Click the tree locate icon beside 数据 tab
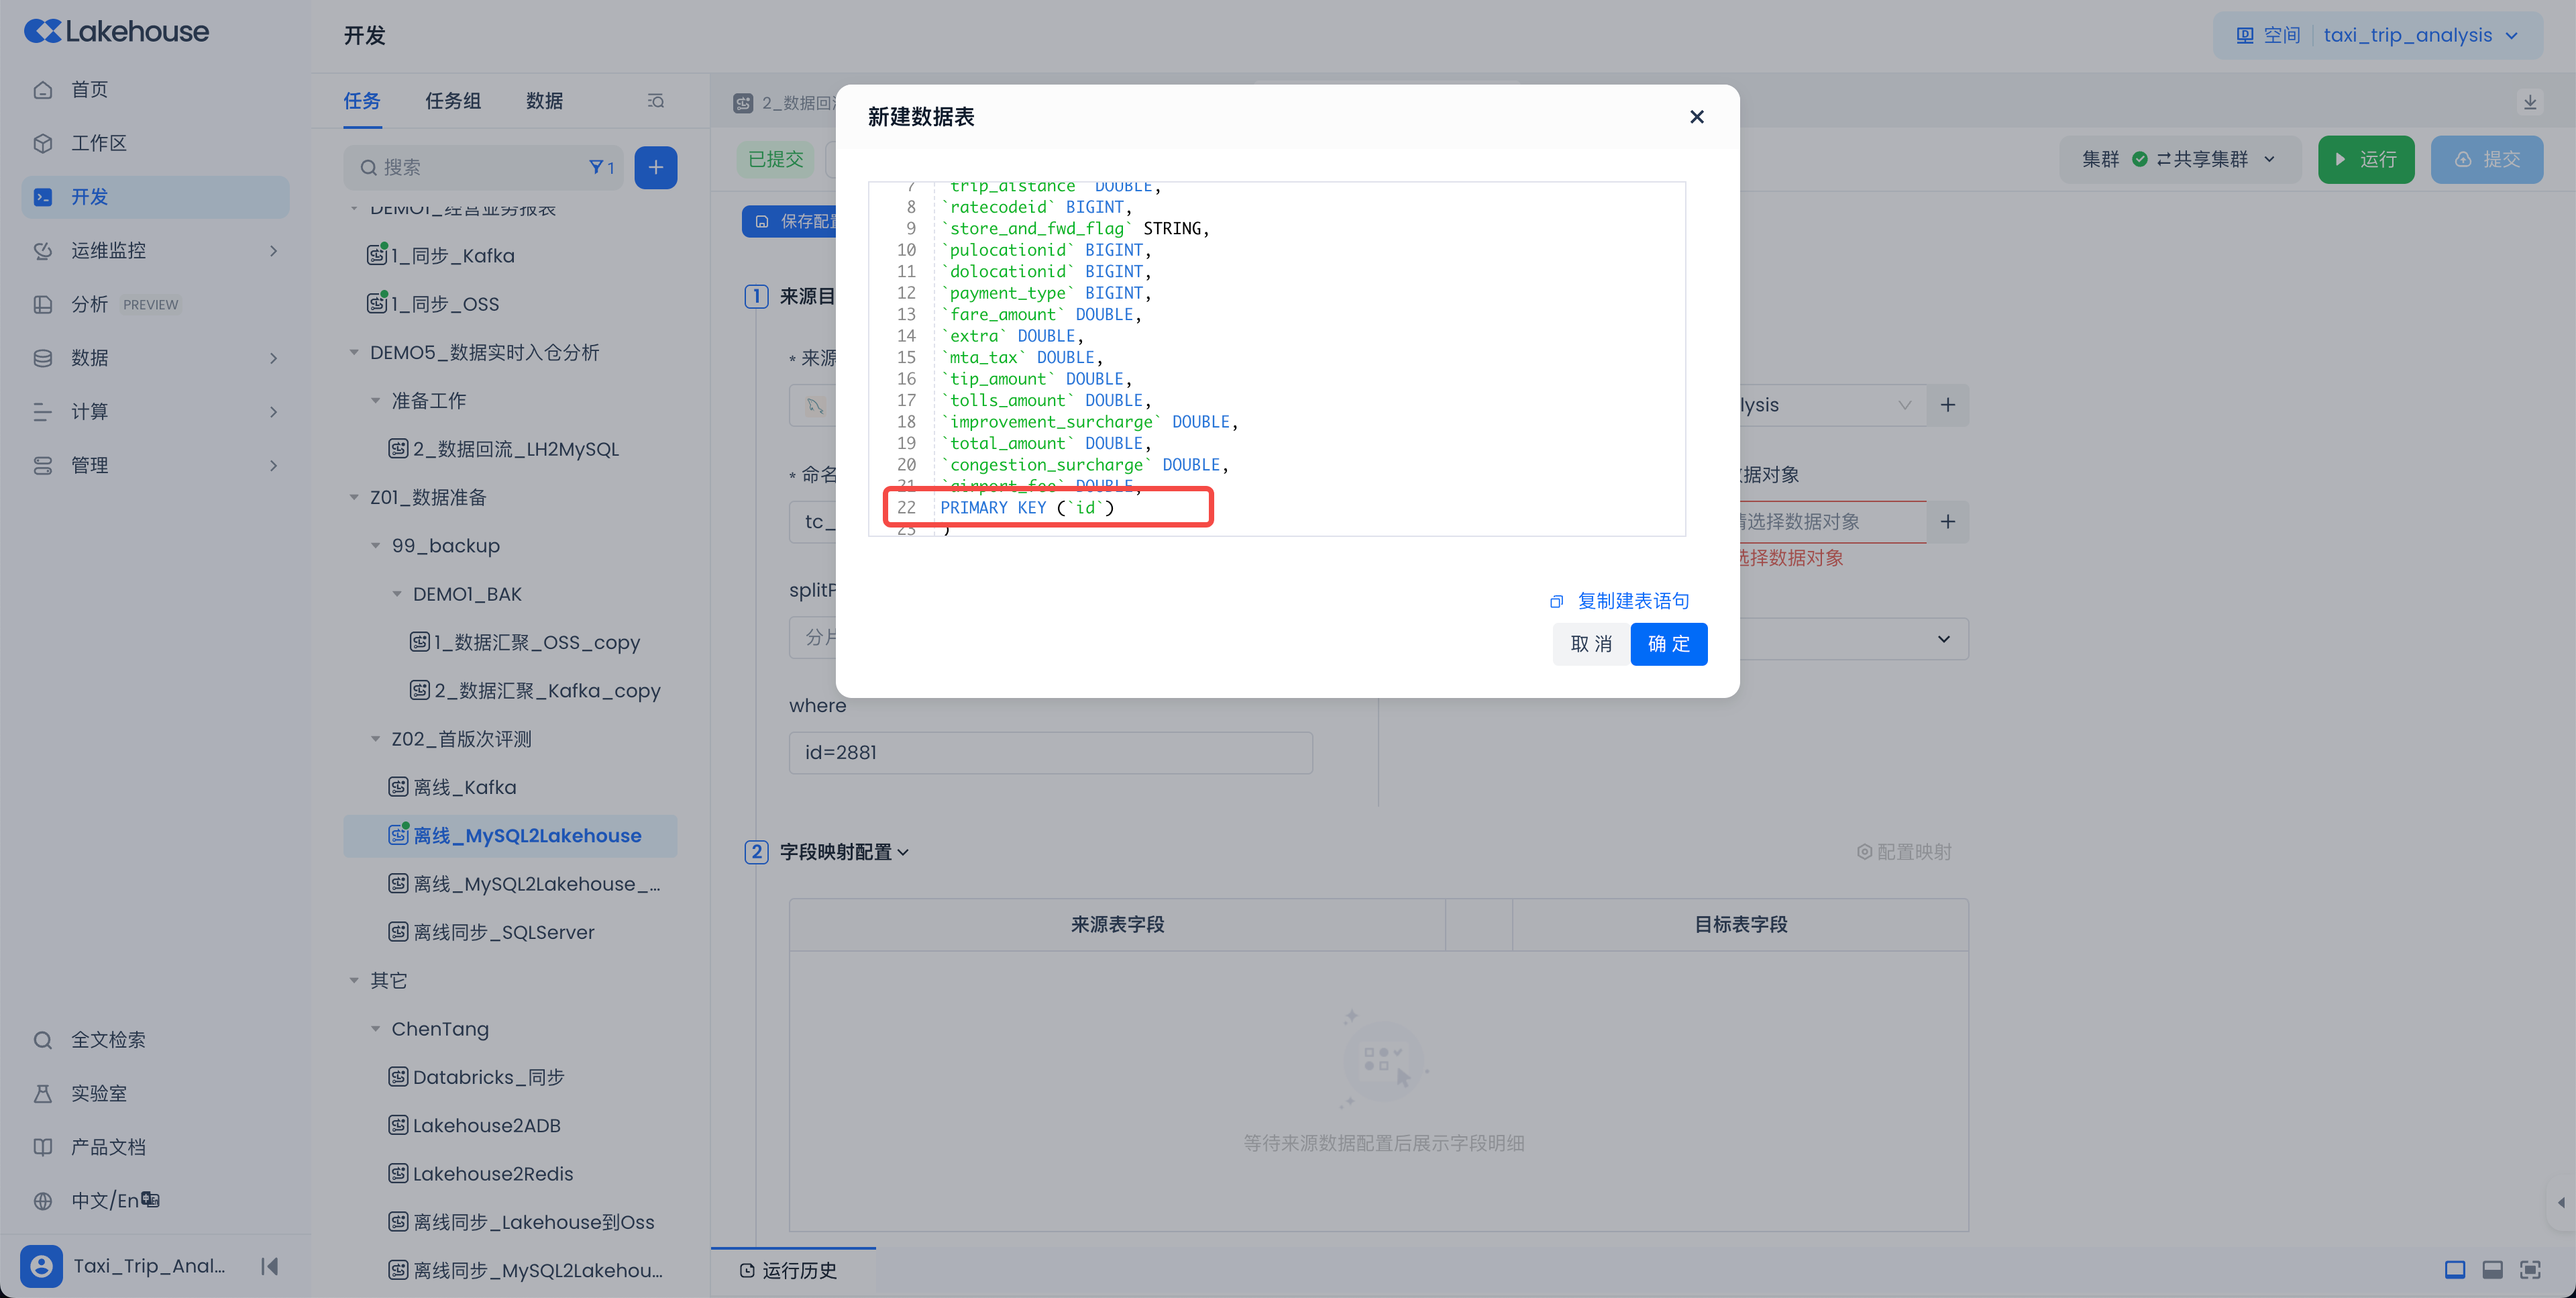Viewport: 2576px width, 1298px height. [655, 101]
